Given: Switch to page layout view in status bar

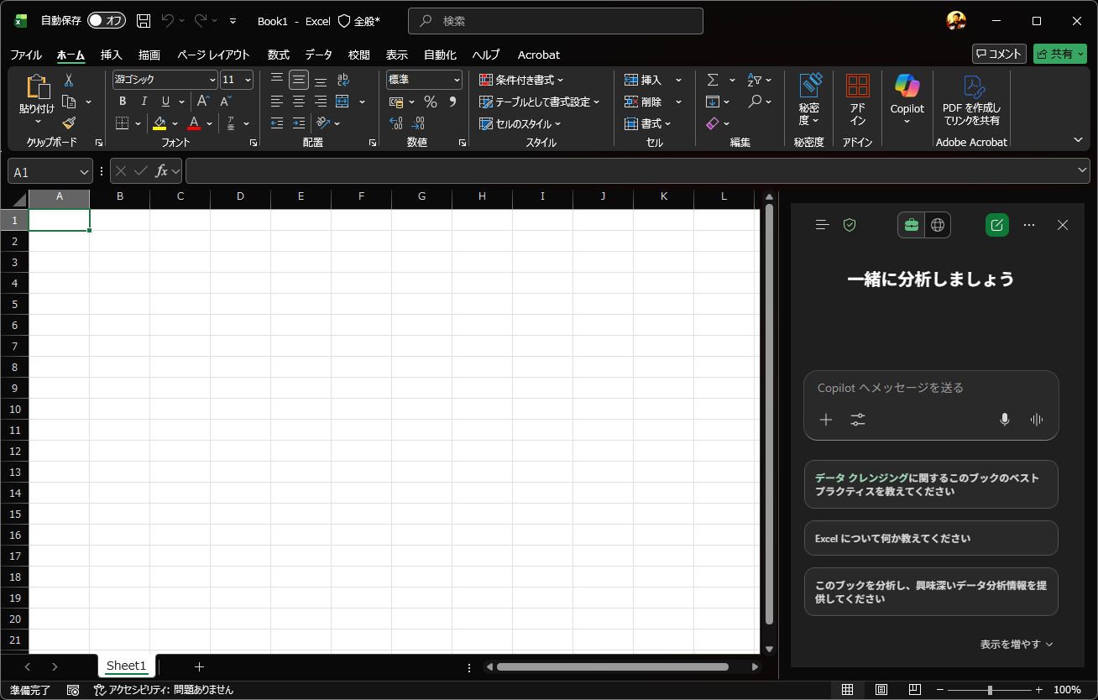Looking at the screenshot, I should click(881, 690).
